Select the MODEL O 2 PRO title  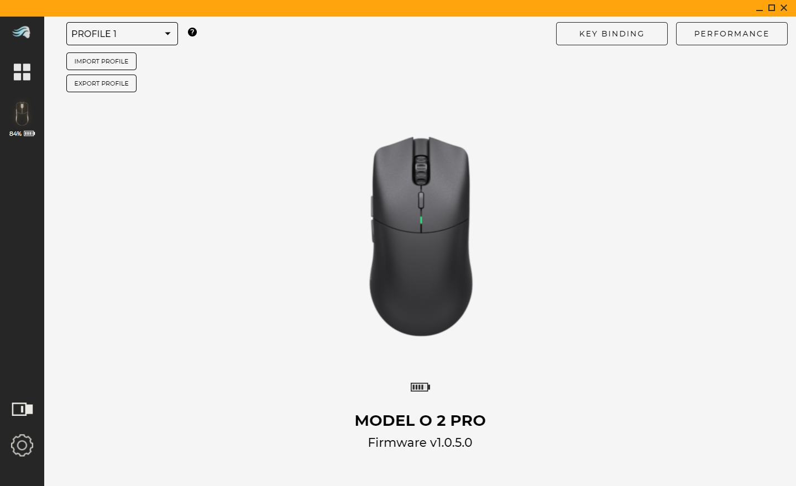pos(420,421)
